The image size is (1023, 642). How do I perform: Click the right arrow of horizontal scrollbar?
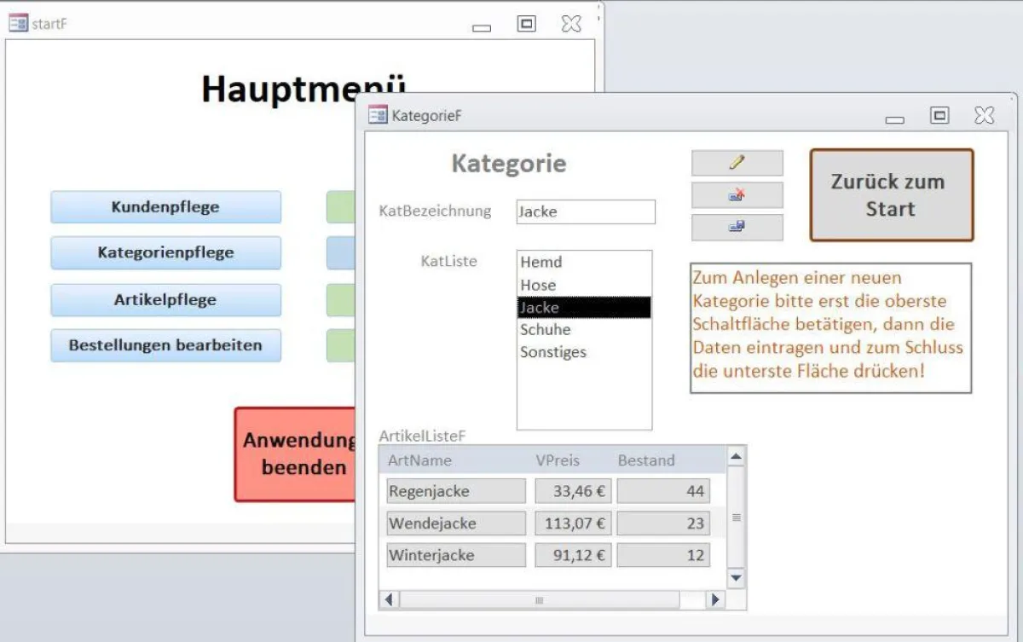[x=714, y=600]
